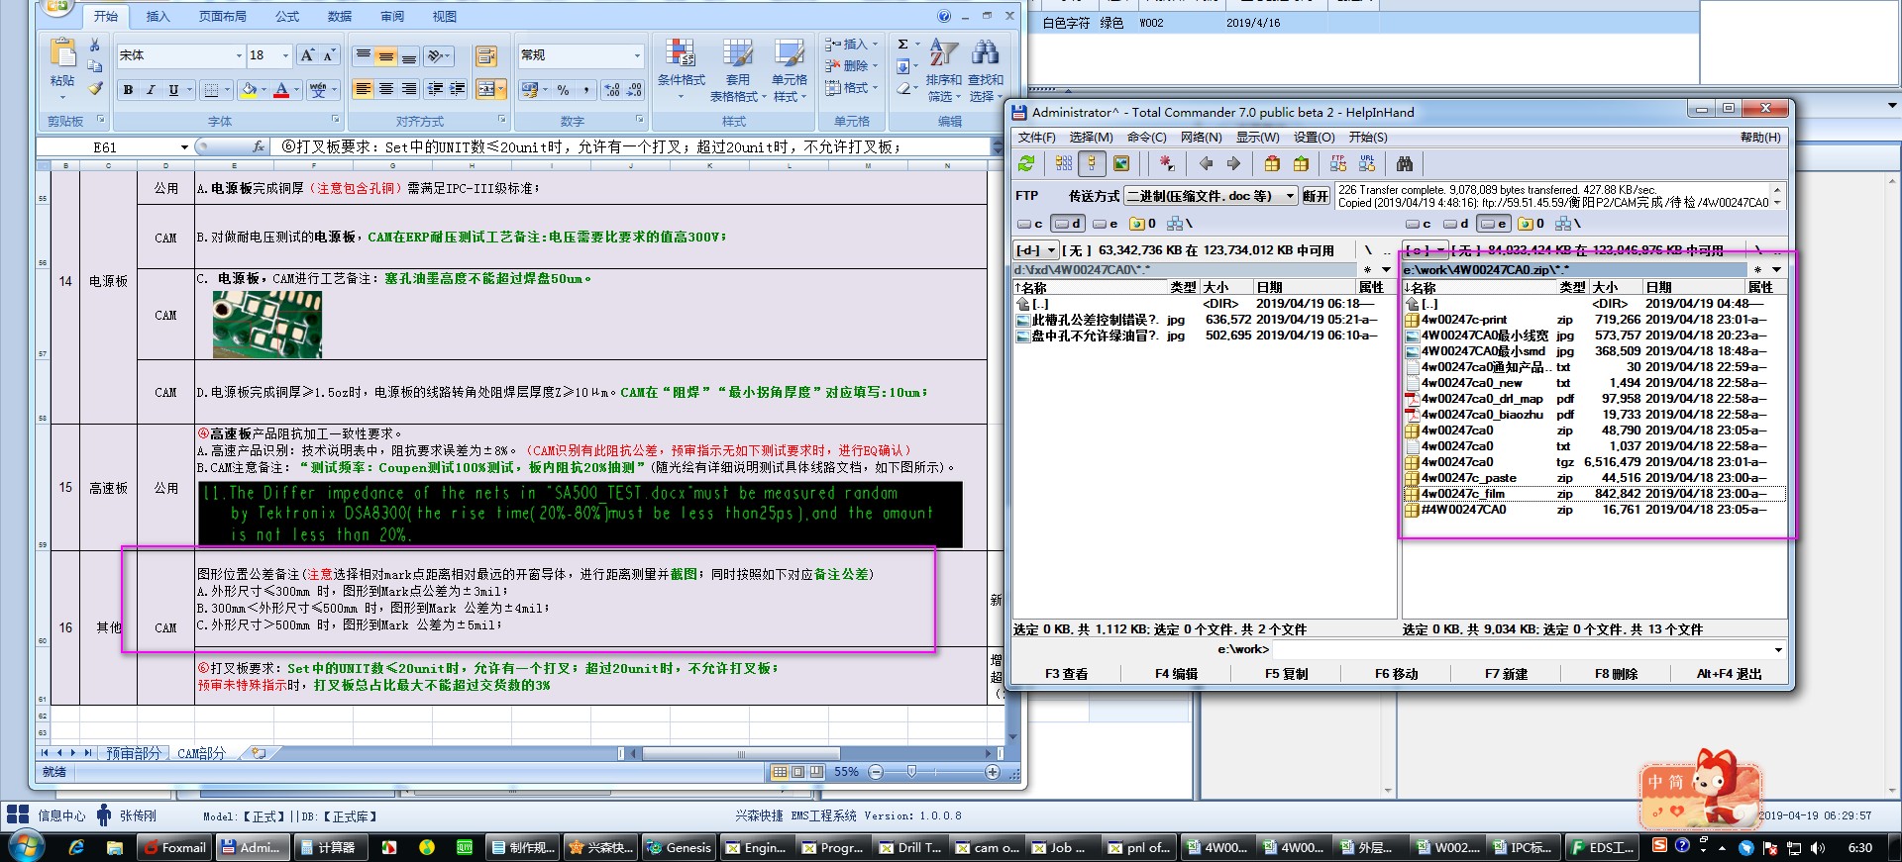Click the F5 复制 button

coord(1286,674)
